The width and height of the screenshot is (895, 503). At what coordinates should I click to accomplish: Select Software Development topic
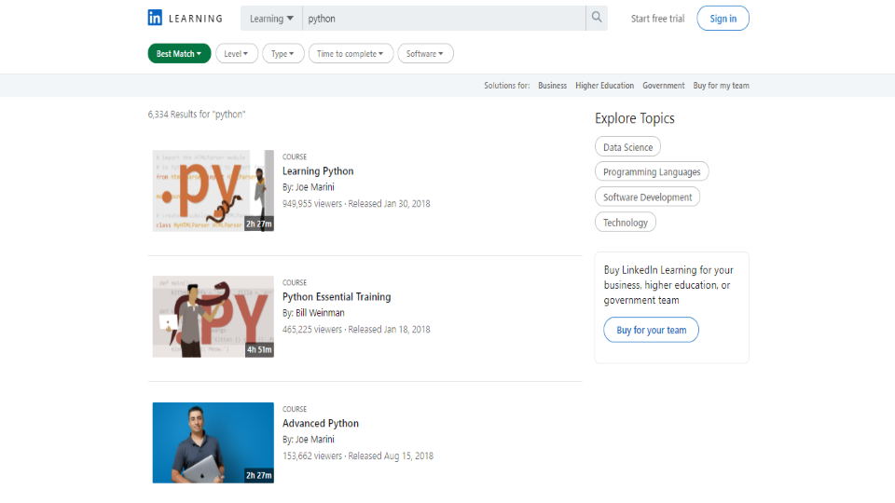point(647,197)
